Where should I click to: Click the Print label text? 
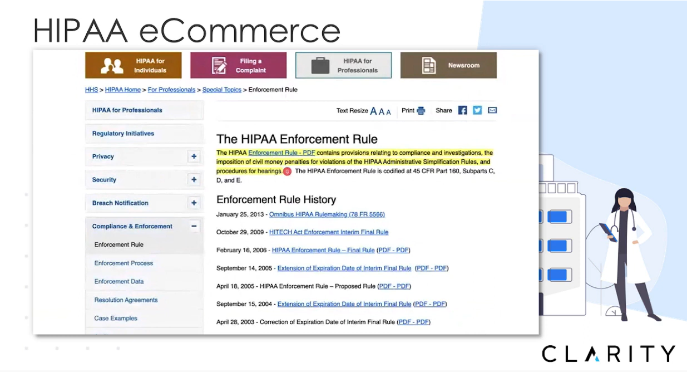(x=408, y=111)
